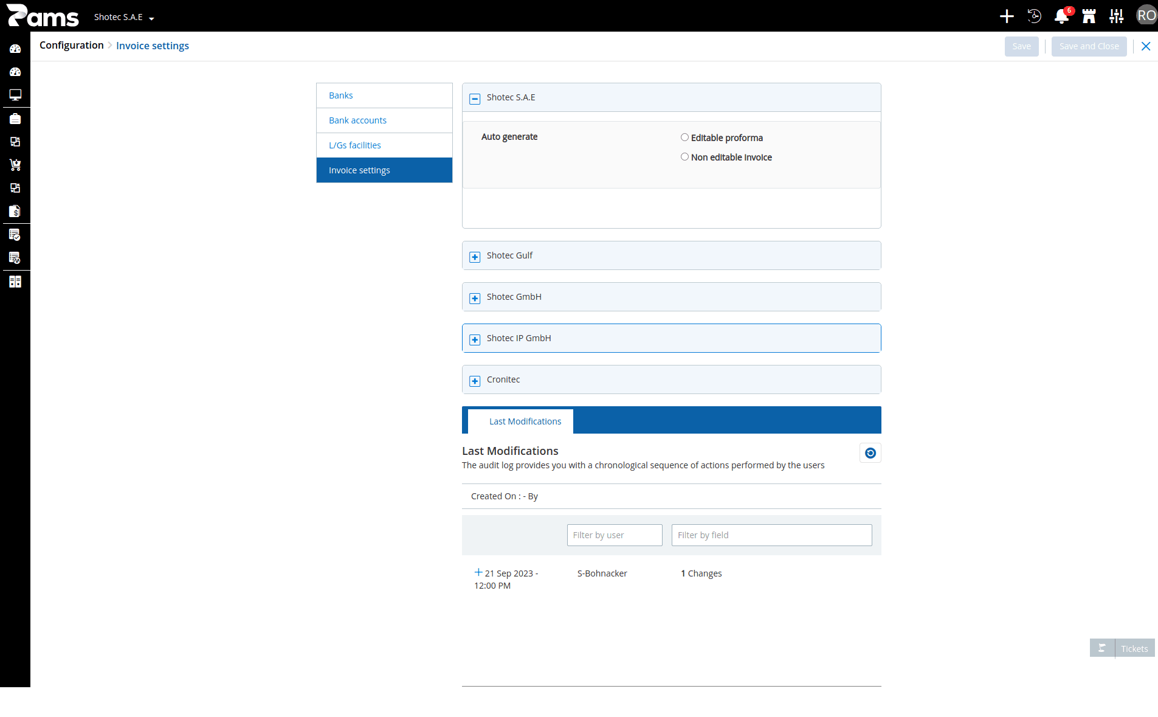Expand the Shotec IP GmbH section
Viewport: 1158px width, 717px height.
point(475,339)
